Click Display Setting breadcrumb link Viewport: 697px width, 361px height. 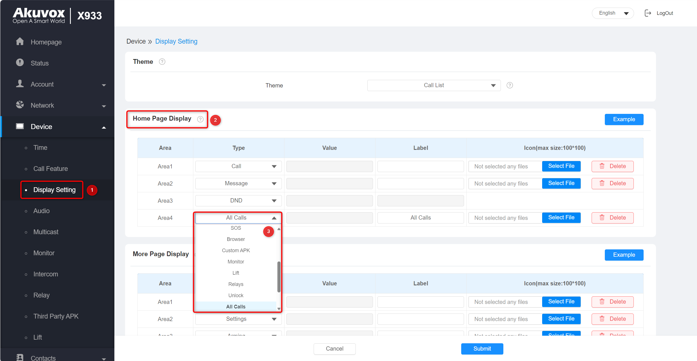(176, 41)
